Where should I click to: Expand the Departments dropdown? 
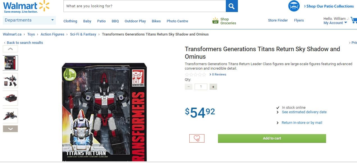coord(29,20)
